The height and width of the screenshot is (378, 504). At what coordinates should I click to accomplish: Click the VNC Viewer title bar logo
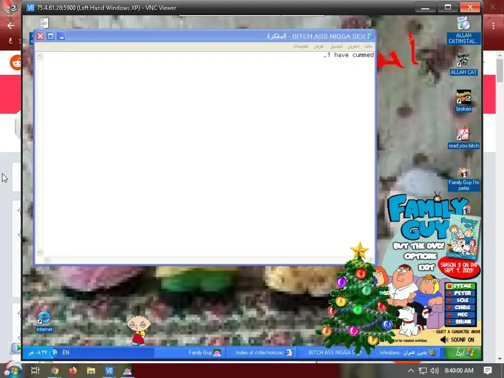pos(30,7)
